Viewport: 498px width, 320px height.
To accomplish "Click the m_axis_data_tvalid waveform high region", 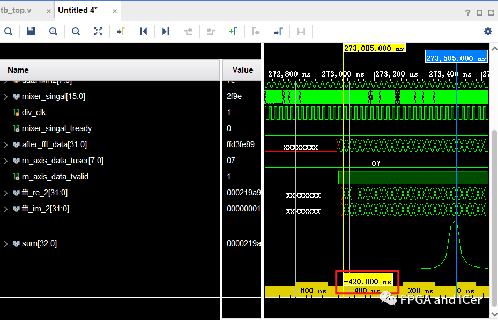I will pyautogui.click(x=413, y=177).
